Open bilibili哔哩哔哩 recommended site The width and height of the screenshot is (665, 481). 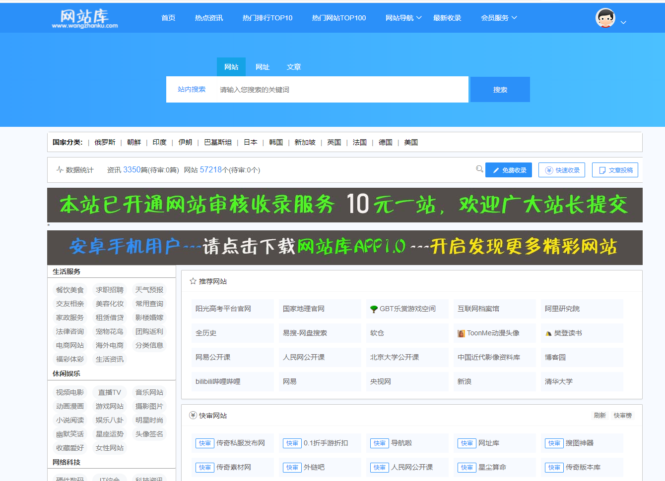click(x=232, y=381)
